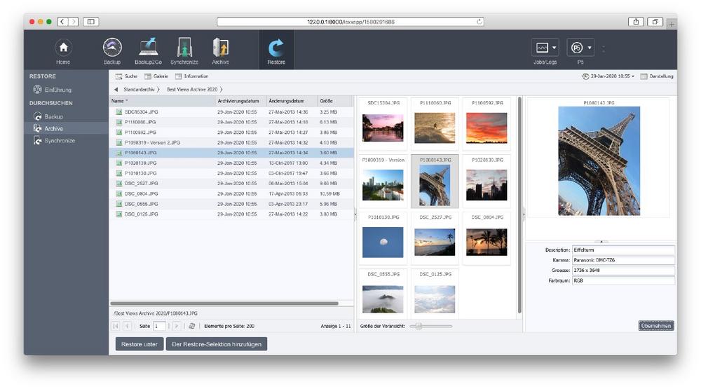
Task: Select file DSC_0804.JPG in the list
Action: [x=231, y=193]
